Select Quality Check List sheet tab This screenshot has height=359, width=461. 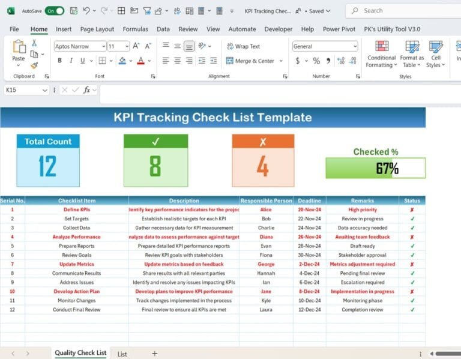coord(80,353)
